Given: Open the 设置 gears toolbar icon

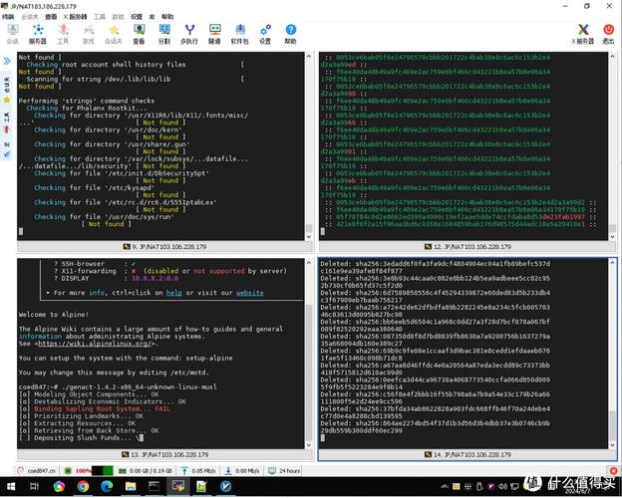Looking at the screenshot, I should pyautogui.click(x=265, y=34).
